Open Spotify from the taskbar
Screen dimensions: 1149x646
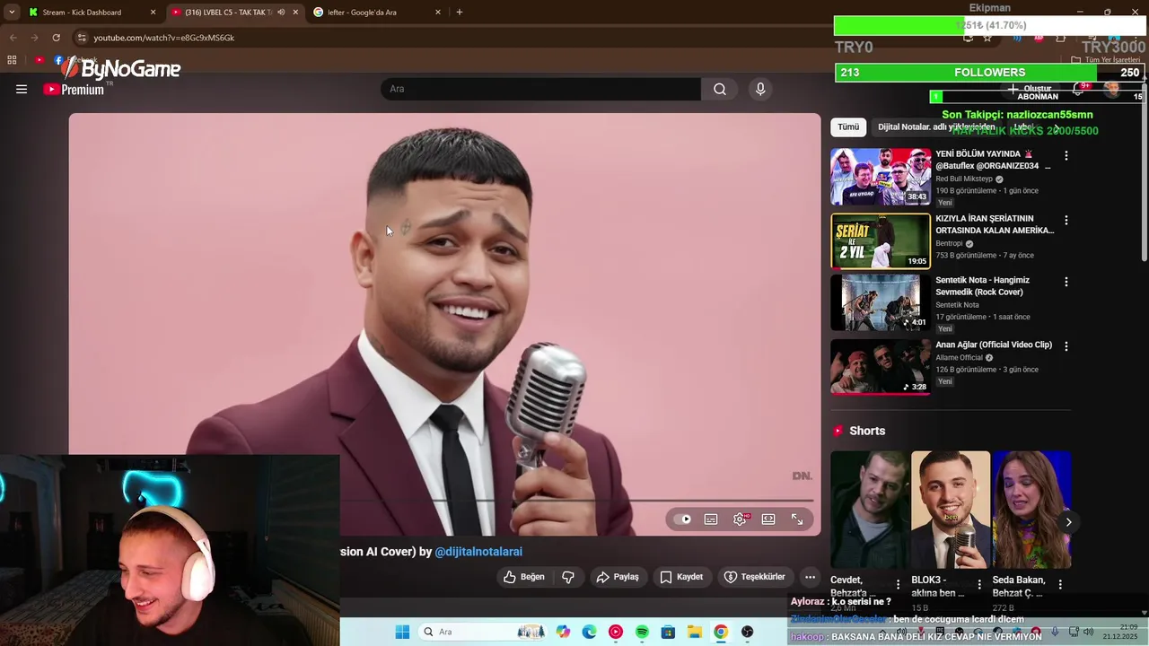point(642,632)
